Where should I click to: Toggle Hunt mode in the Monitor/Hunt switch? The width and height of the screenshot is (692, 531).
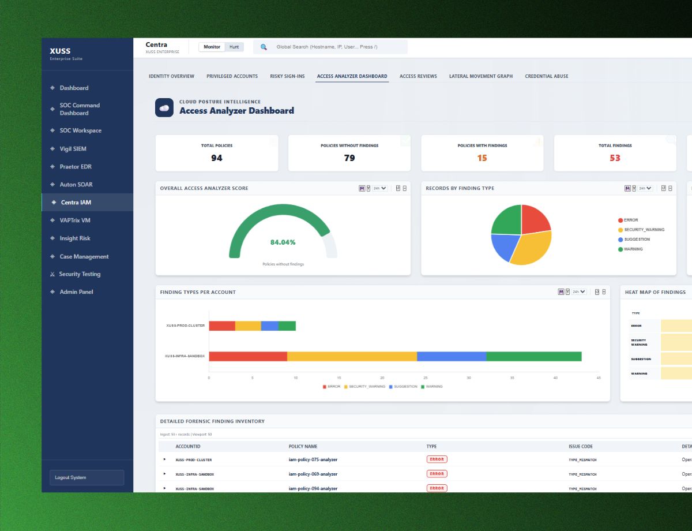pyautogui.click(x=234, y=47)
